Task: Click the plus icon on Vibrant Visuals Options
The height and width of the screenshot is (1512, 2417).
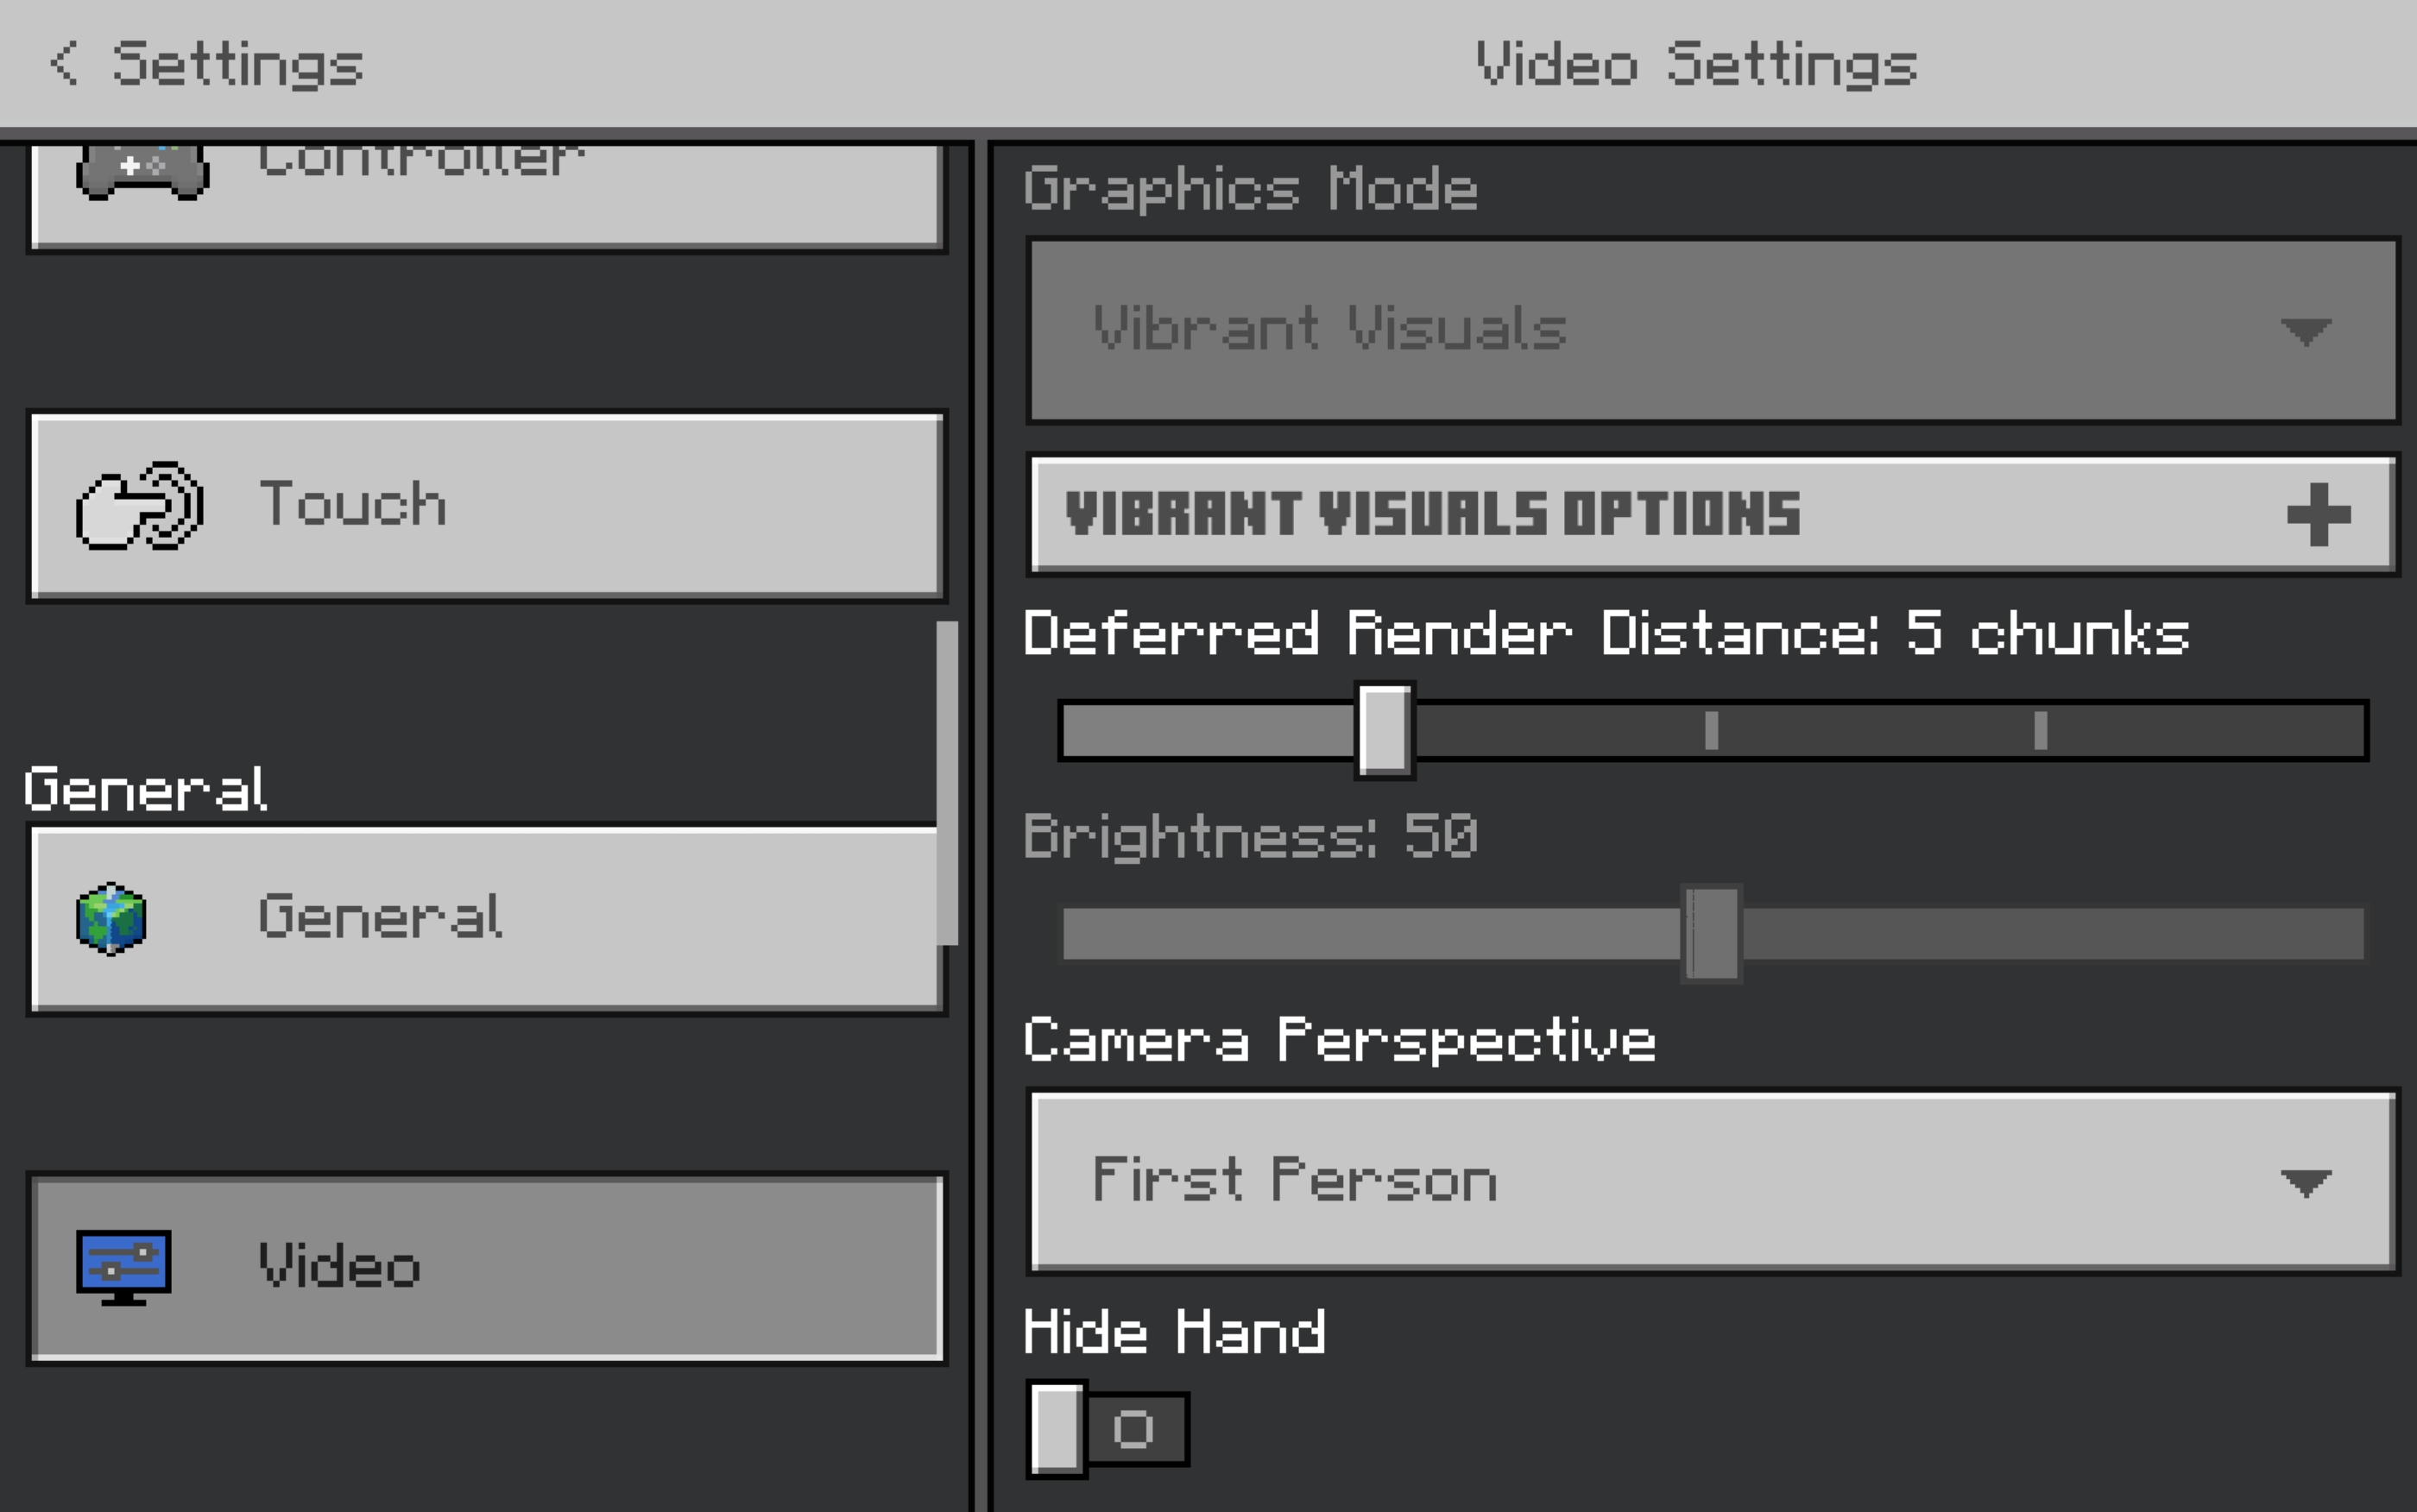Action: click(2318, 515)
